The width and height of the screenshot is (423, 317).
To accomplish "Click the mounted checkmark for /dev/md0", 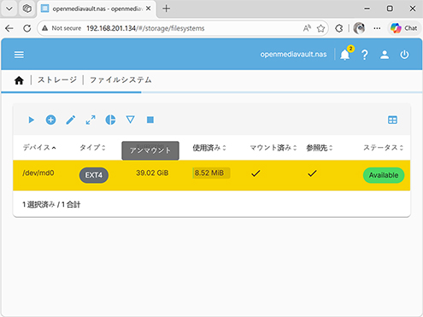I will (256, 173).
